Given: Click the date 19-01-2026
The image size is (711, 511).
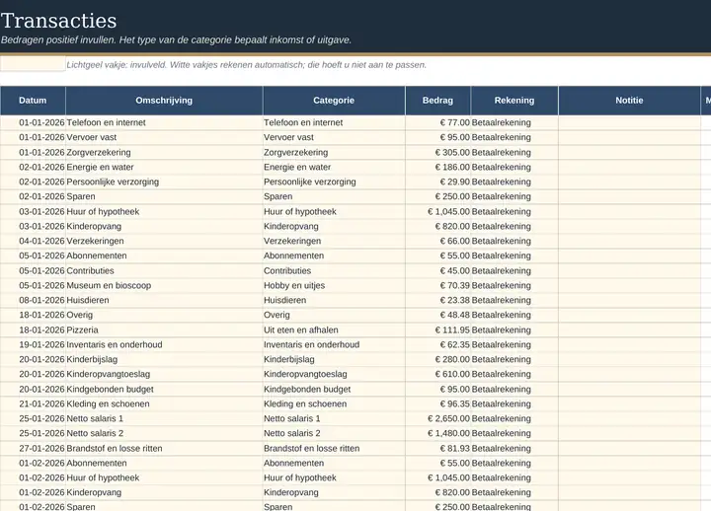Looking at the screenshot, I should point(33,344).
